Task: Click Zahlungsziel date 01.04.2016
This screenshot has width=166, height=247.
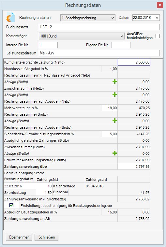Action: coord(101,186)
